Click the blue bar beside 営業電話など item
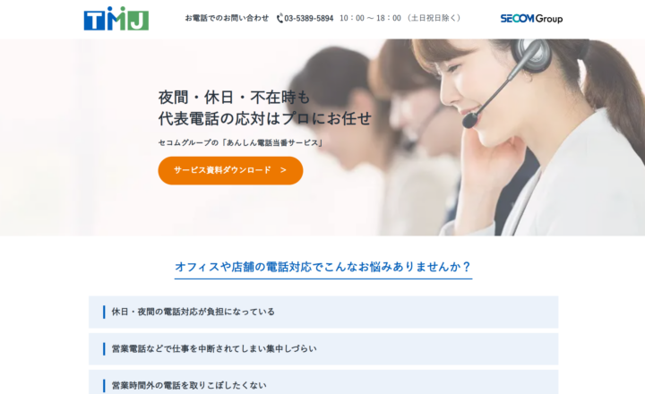This screenshot has height=394, width=645. pyautogui.click(x=104, y=348)
